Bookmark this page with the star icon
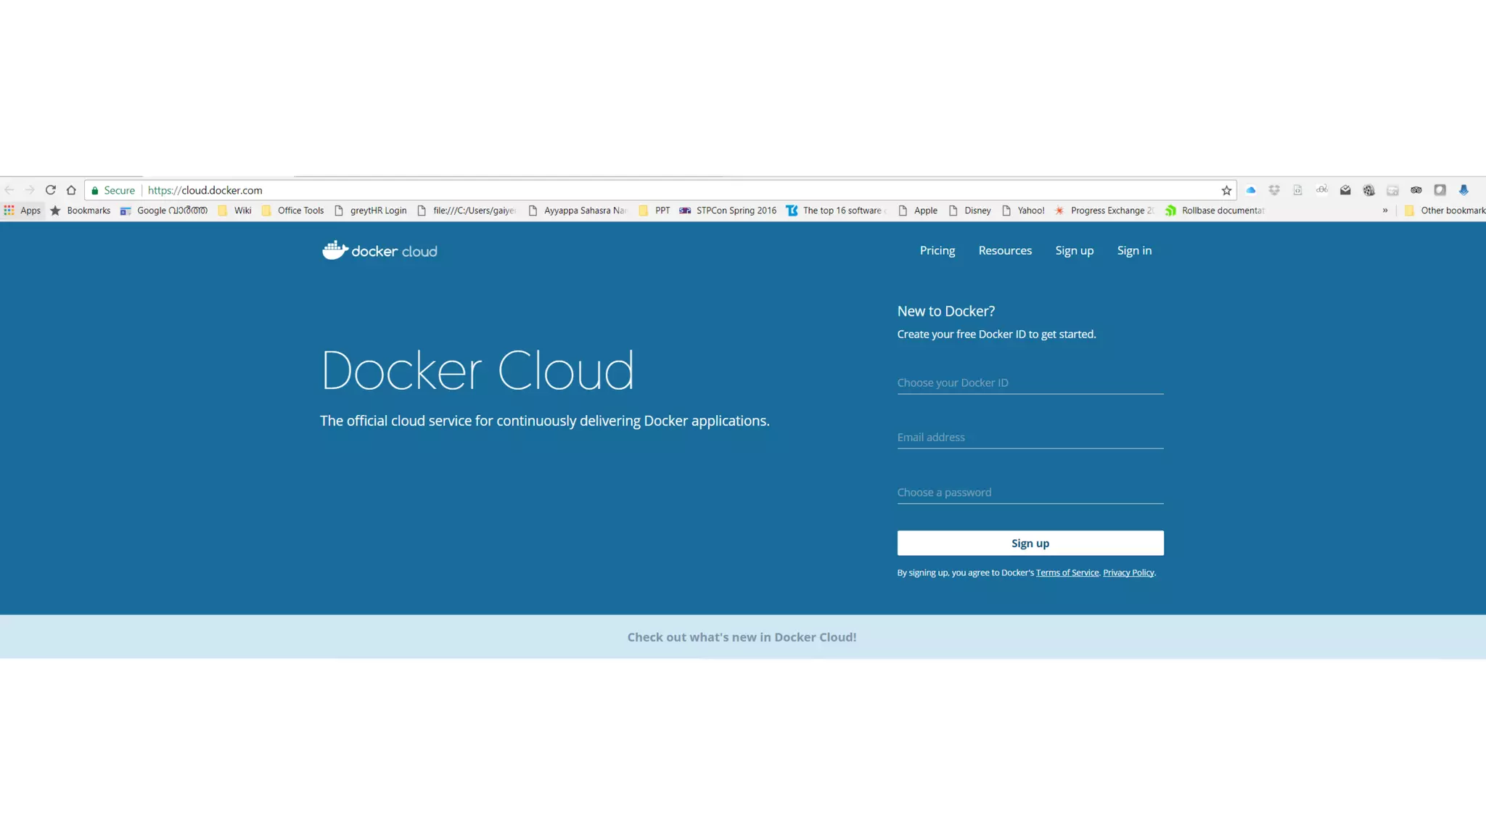This screenshot has height=836, width=1486. (x=1226, y=190)
